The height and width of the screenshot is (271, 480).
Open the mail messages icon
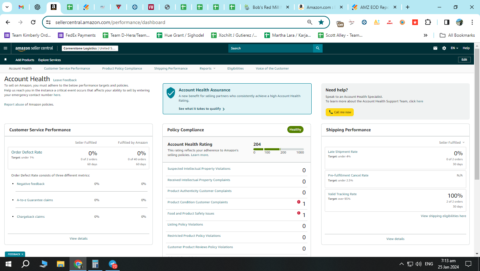[436, 48]
